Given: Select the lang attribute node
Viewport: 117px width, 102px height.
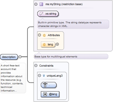Looking at the screenshot, I should tap(48, 44).
